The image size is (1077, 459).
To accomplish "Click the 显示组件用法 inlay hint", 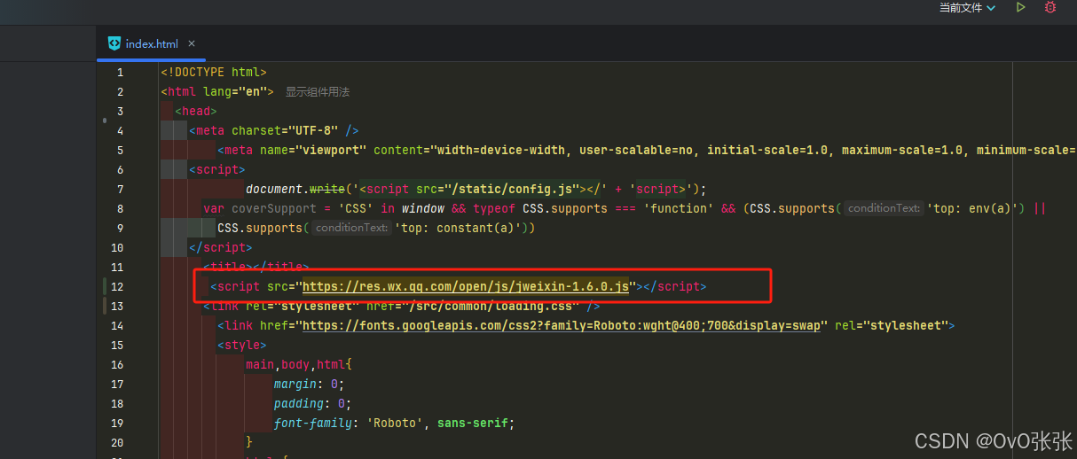I will coord(318,91).
